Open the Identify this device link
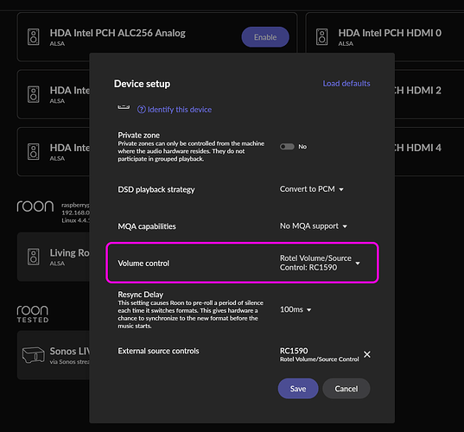 point(180,110)
